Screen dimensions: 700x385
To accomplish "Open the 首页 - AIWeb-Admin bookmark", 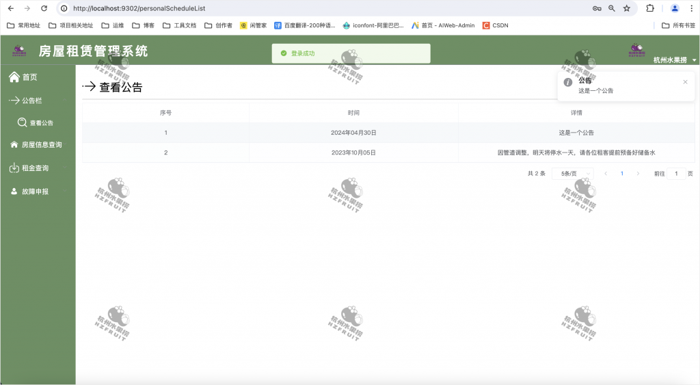I will (443, 25).
